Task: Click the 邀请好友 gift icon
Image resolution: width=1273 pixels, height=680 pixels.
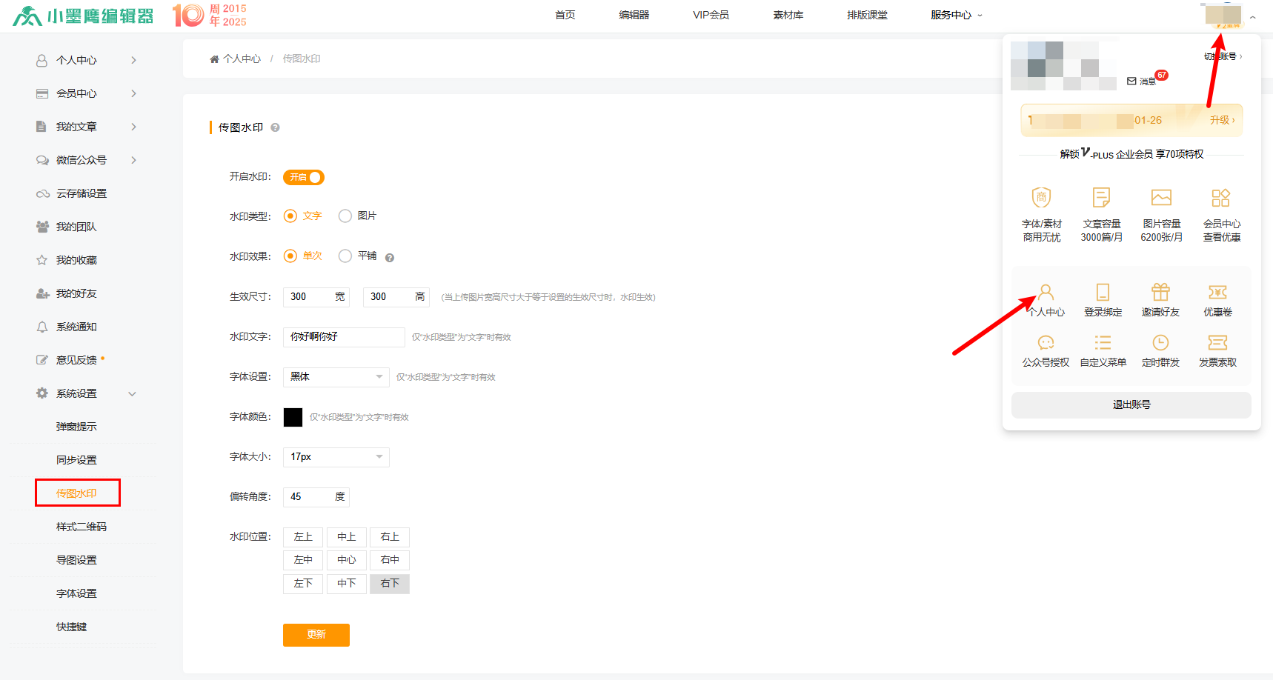Action: point(1160,293)
